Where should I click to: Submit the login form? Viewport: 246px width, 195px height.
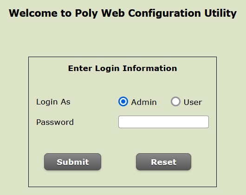72,162
